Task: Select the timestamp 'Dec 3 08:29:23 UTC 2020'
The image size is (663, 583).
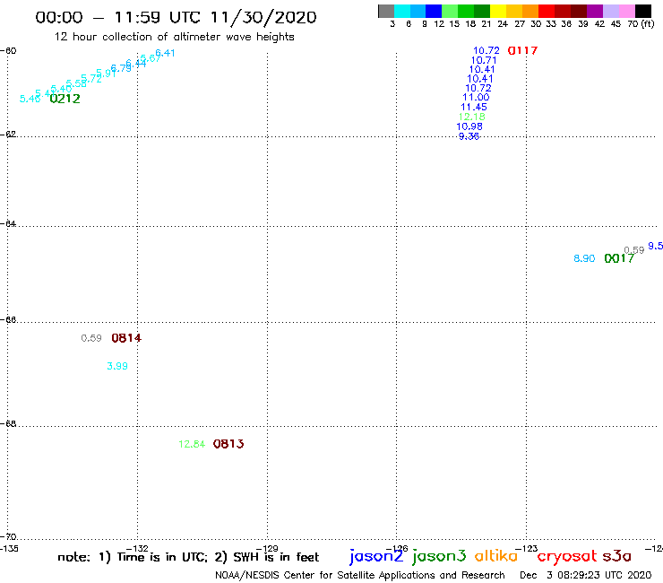Action: coord(586,576)
